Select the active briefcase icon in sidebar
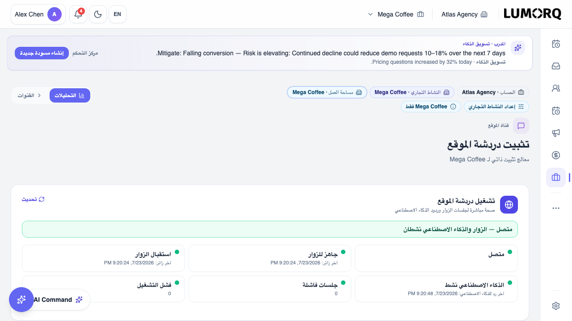This screenshot has height=321, width=572. 556,177
